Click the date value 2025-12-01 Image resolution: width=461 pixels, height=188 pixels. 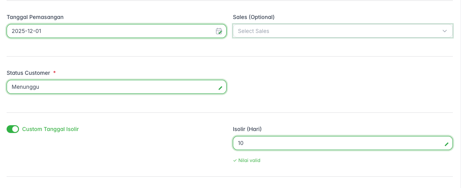[x=26, y=31]
